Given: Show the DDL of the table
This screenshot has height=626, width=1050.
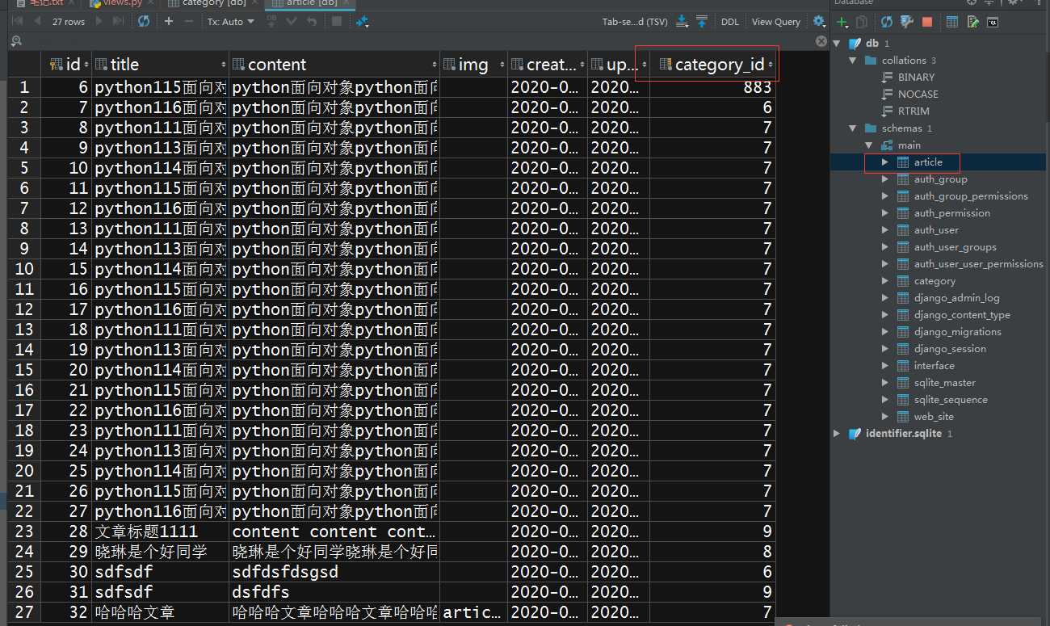Looking at the screenshot, I should [729, 22].
